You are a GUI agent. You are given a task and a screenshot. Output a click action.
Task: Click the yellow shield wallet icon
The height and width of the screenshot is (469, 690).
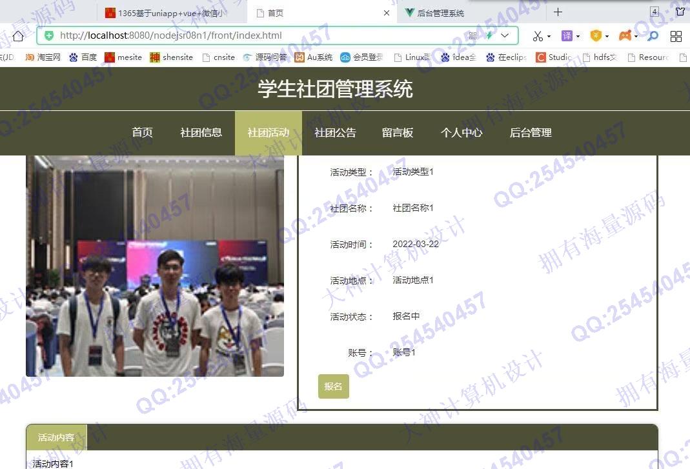(596, 35)
